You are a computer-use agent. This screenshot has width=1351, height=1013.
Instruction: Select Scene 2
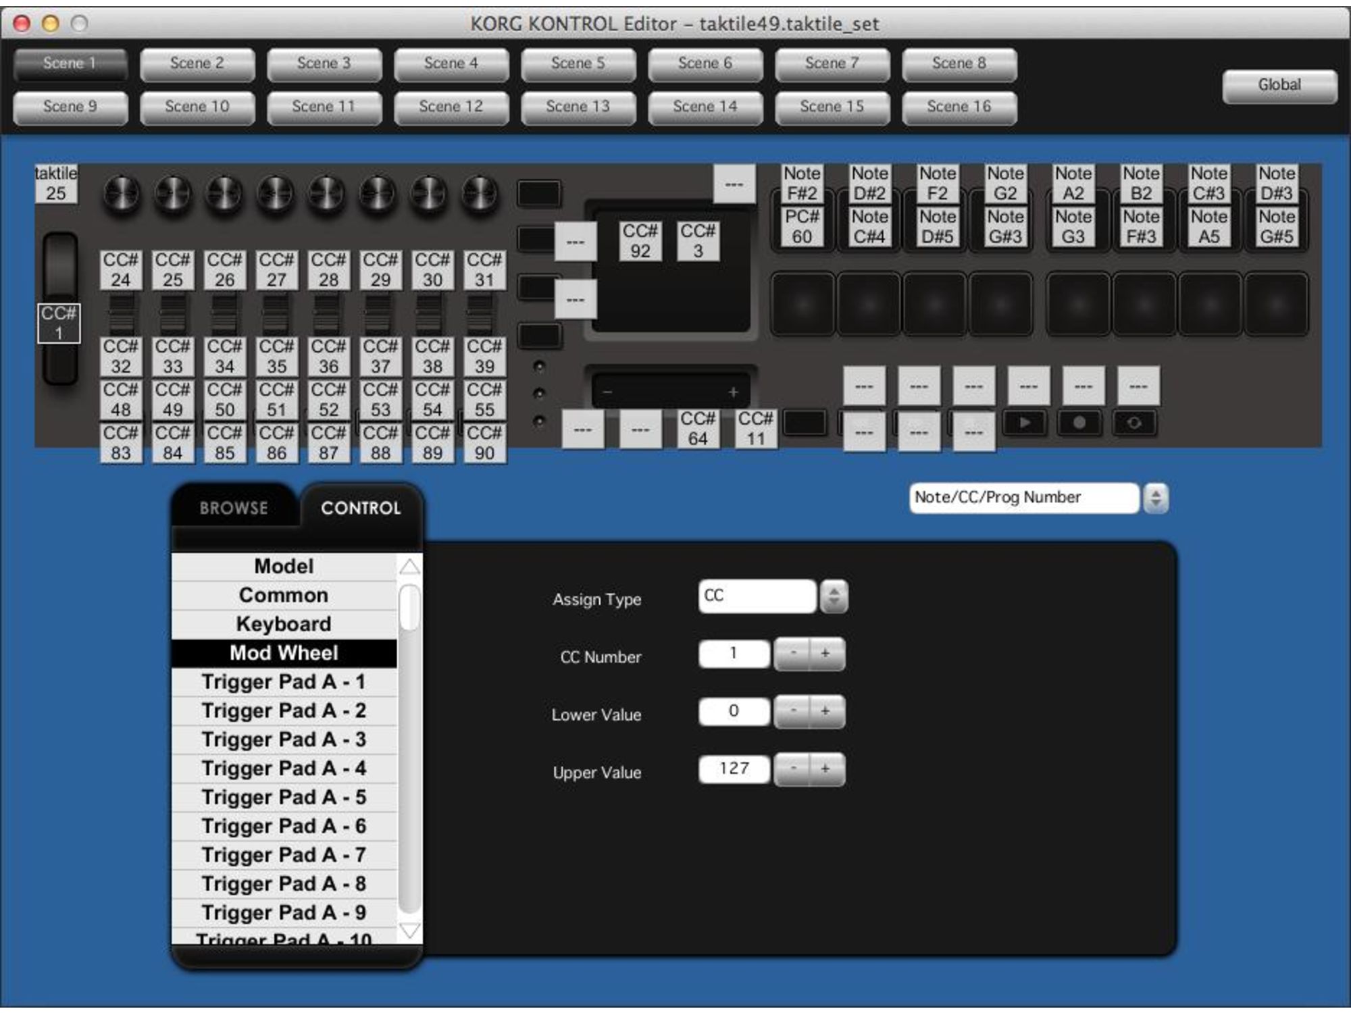point(197,63)
